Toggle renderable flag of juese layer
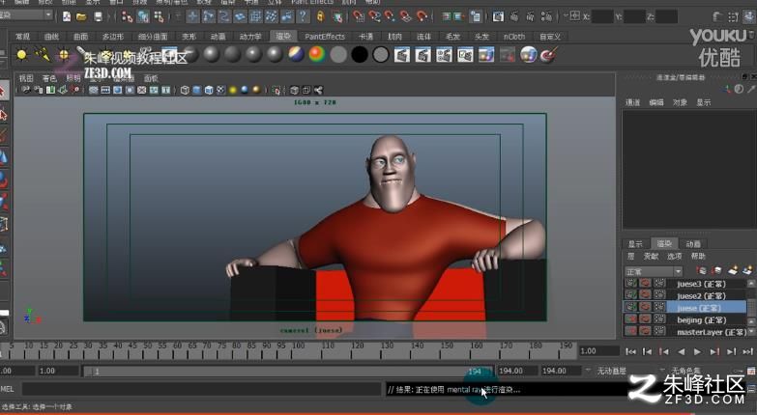 tap(630, 307)
